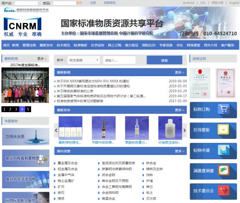Open the 关于降低收费标准的公告 news link
Screen dimensions: 240x203
(75, 91)
